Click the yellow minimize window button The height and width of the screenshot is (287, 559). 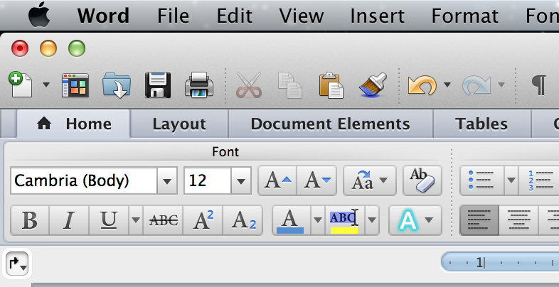pos(48,48)
